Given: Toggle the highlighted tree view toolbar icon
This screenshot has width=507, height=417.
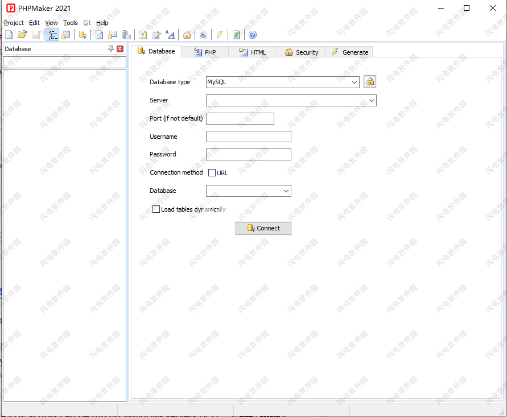Looking at the screenshot, I should point(52,35).
